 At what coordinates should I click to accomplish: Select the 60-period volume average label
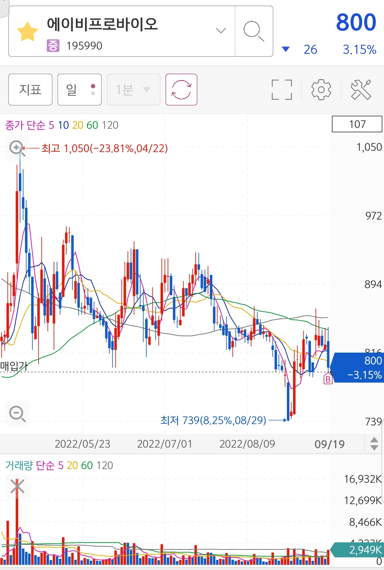click(x=87, y=465)
